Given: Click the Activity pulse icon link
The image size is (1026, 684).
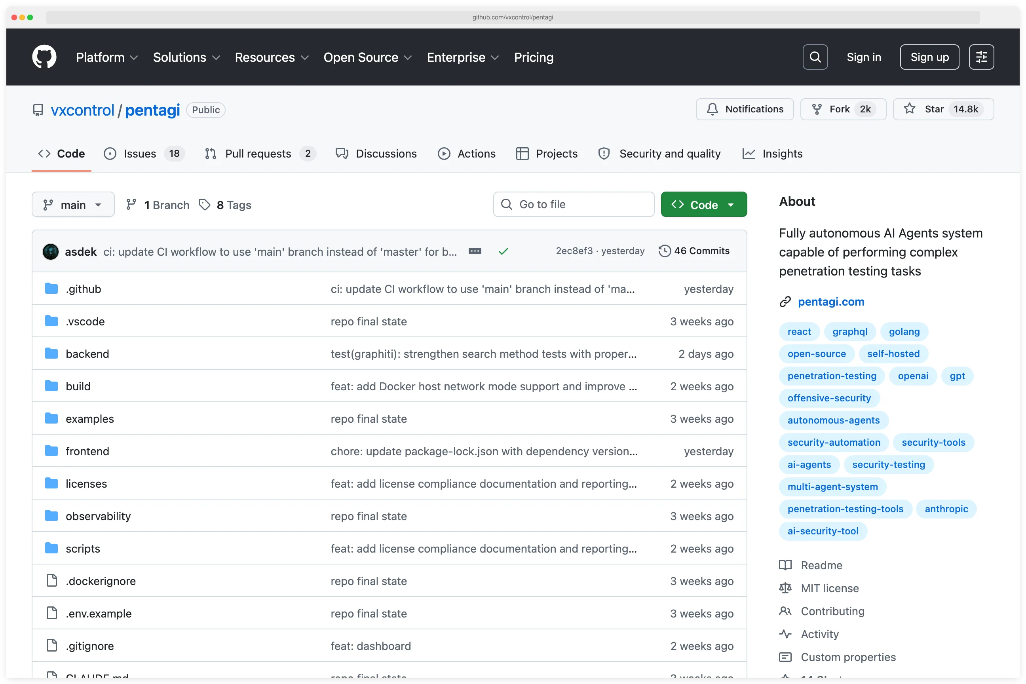Looking at the screenshot, I should coord(809,634).
